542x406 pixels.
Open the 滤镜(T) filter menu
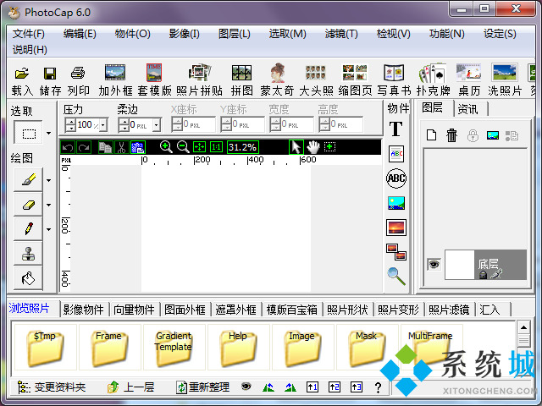coord(341,34)
